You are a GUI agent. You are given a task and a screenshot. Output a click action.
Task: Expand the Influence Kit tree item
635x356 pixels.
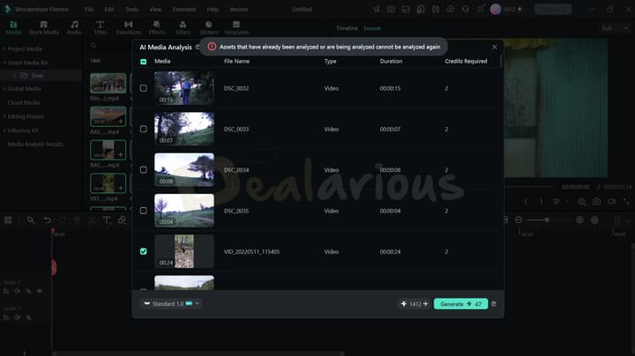point(4,130)
